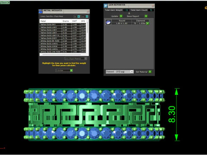The image size is (207, 155).
Task: Click the Round shape cell in gem list
Action: 122,21
